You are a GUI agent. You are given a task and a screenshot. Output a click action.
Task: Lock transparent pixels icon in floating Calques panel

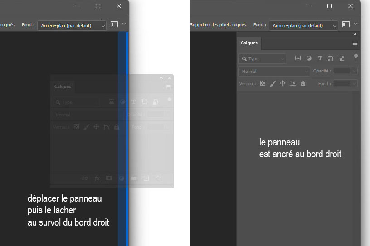(76, 127)
